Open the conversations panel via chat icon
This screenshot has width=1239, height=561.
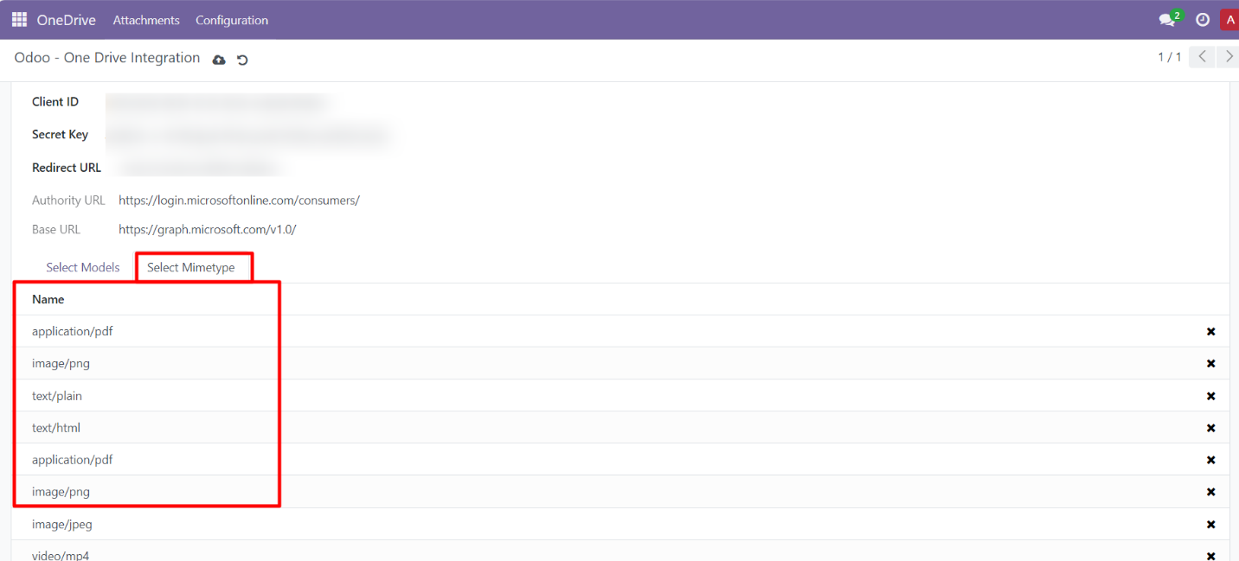[x=1166, y=19]
